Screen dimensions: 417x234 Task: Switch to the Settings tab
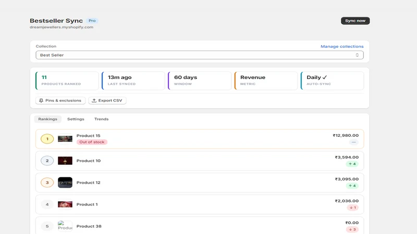click(x=76, y=119)
